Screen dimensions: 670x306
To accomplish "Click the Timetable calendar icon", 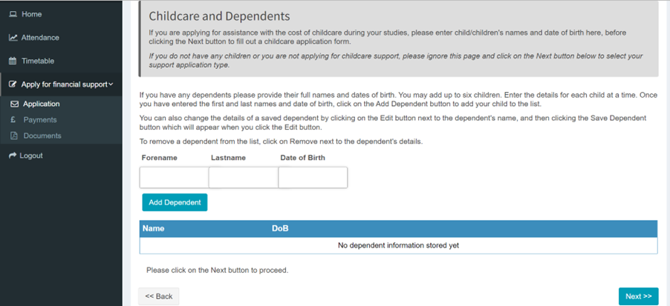I will pos(13,61).
